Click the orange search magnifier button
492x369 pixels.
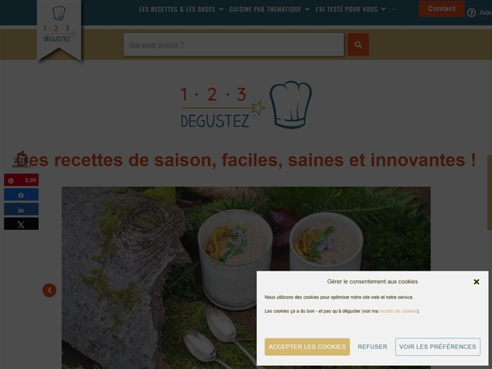358,45
